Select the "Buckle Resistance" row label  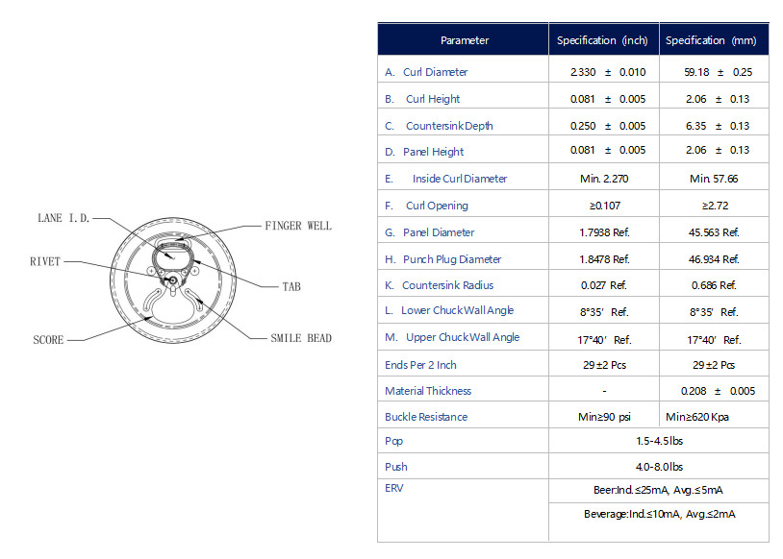(x=426, y=417)
